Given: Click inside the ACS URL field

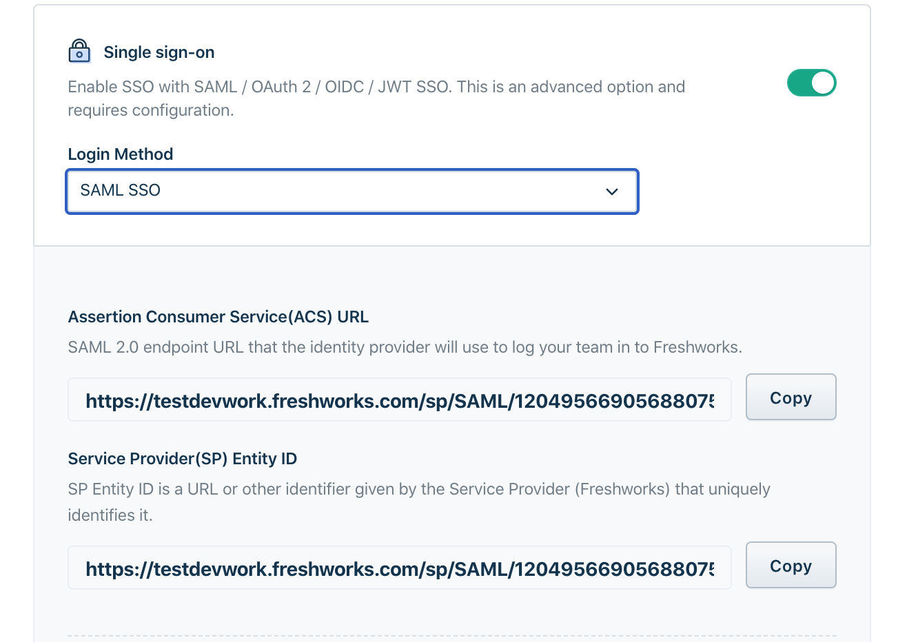Looking at the screenshot, I should [x=399, y=400].
